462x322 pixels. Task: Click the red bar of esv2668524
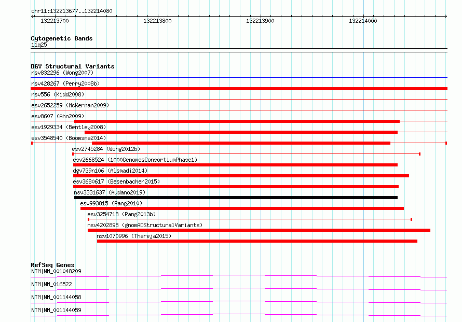coord(236,165)
